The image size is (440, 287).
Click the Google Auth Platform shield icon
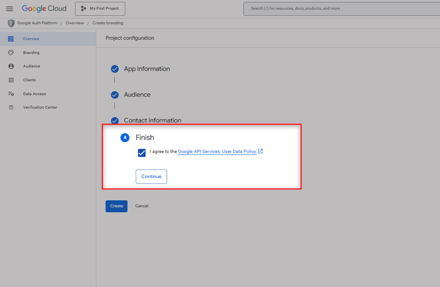coord(11,23)
